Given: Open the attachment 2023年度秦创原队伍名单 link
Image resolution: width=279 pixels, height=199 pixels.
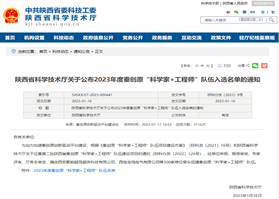Looking at the screenshot, I should pyautogui.click(x=75, y=170).
